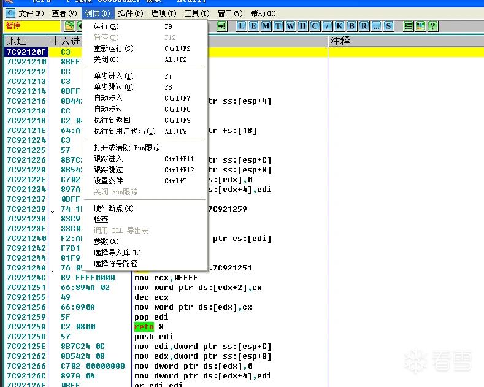Choose 运行 (Run) F9 menu entry
The width and height of the screenshot is (484, 387).
[x=145, y=26]
